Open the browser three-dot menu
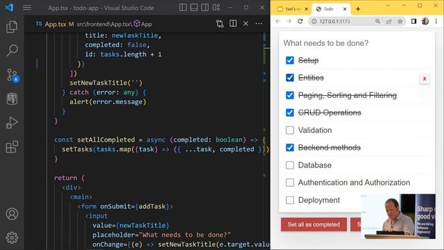 (436, 22)
